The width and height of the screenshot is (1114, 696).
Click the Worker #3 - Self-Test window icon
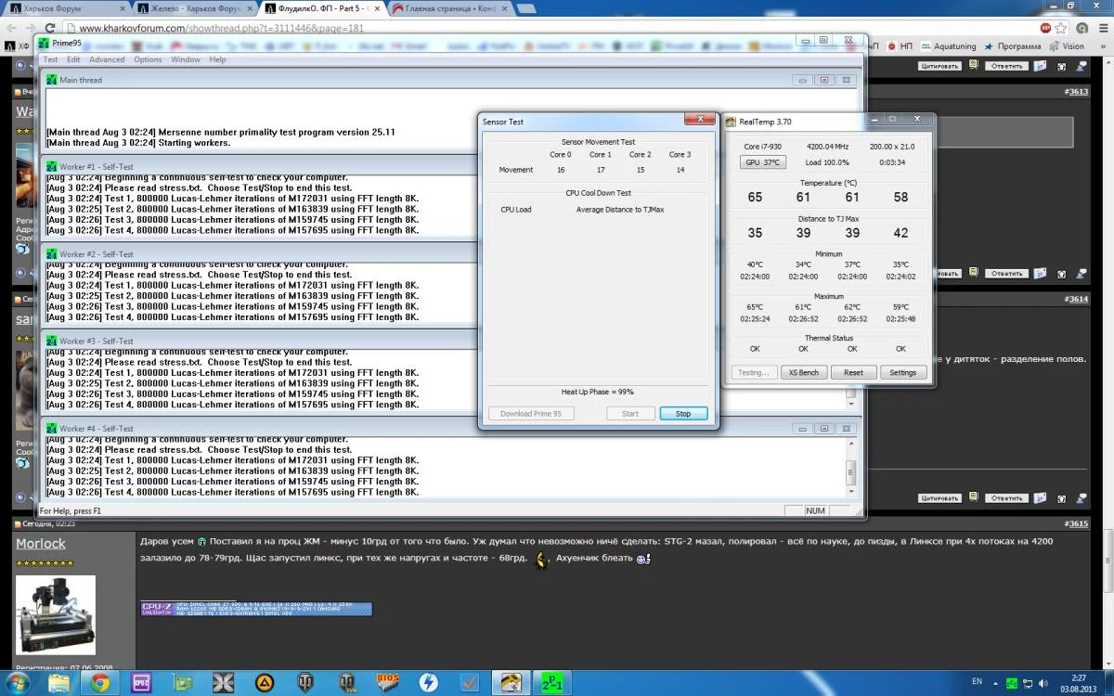(52, 342)
